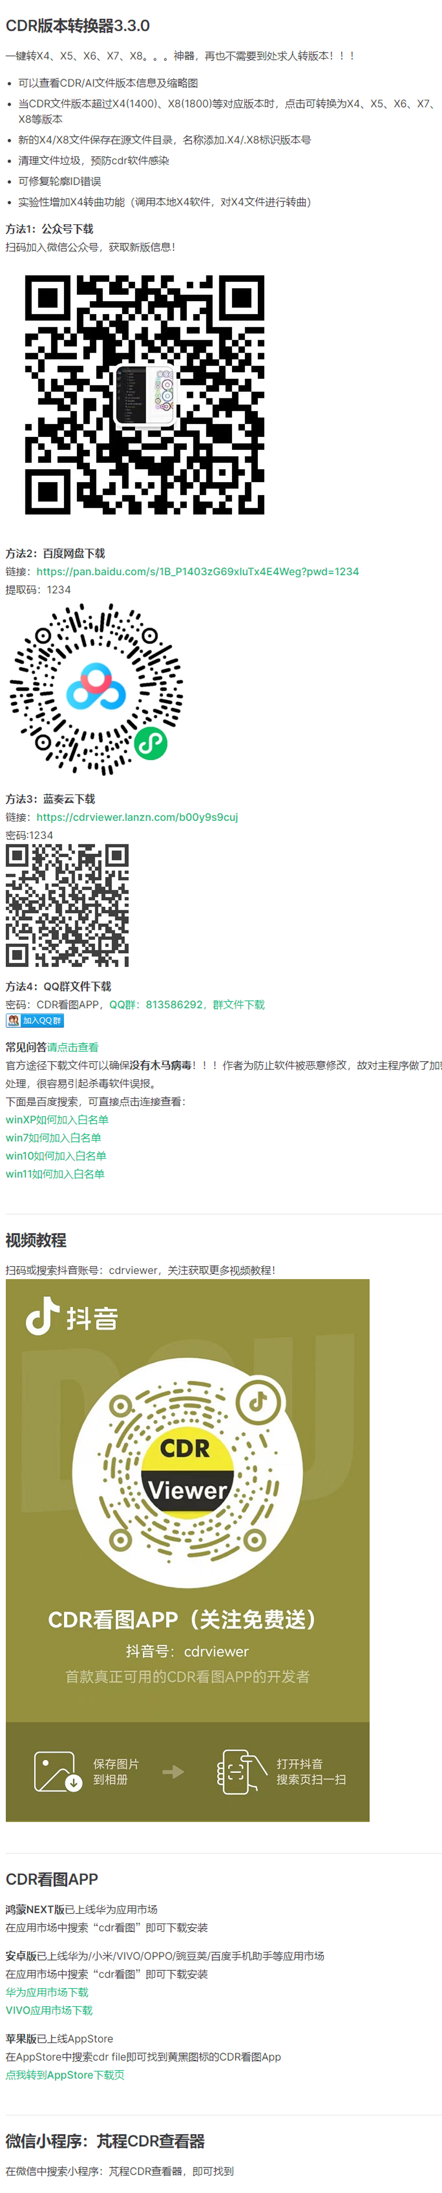The height and width of the screenshot is (2193, 442).
Task: Open the 请点击查看 FAQ link
Action: coord(72,1047)
